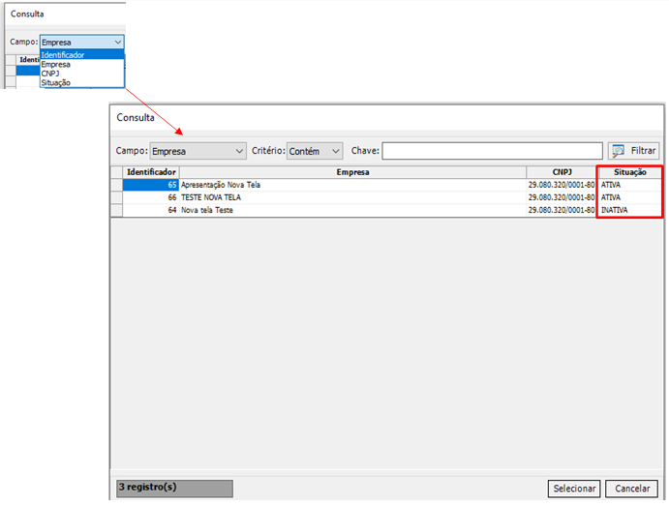The height and width of the screenshot is (506, 669).
Task: Select identifier cell 65
Action: [151, 185]
